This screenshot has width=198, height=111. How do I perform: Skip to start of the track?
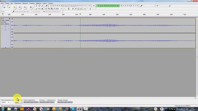20,7
